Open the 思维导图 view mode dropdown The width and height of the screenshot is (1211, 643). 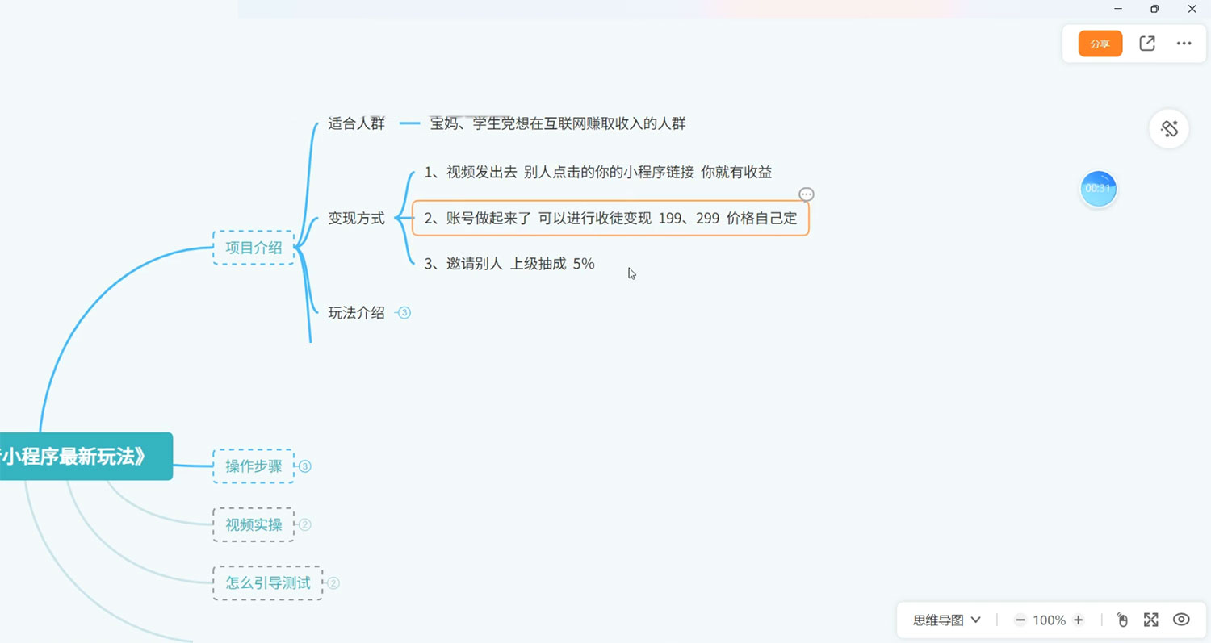[x=945, y=620]
